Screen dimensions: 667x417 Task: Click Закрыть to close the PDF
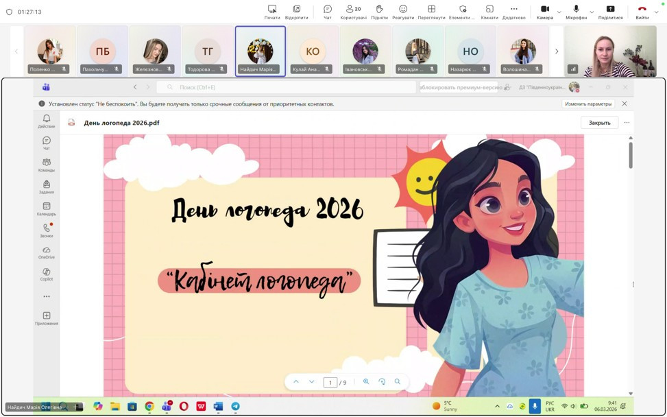click(x=598, y=122)
